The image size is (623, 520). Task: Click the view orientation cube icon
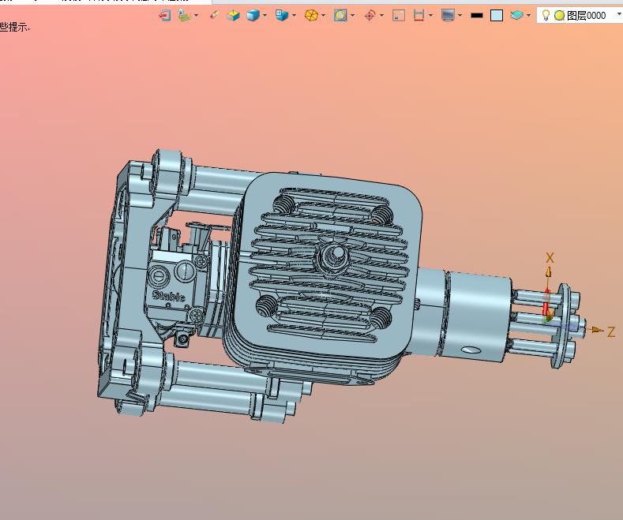click(x=282, y=16)
